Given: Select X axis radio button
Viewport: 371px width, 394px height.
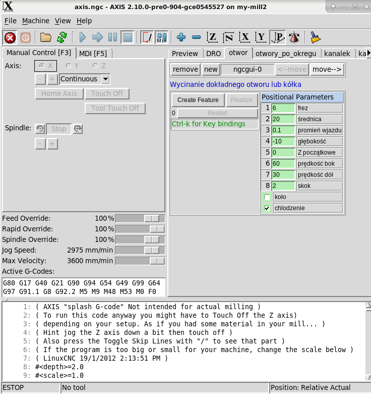Looking at the screenshot, I should click(x=46, y=66).
